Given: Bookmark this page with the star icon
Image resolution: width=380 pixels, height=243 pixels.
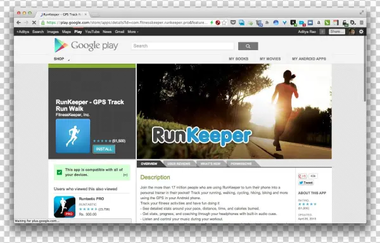Looking at the screenshot, I should click(224, 23).
